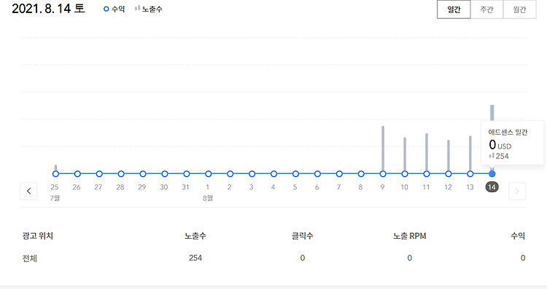
Task: Select the August 11 data point
Action: point(427,174)
